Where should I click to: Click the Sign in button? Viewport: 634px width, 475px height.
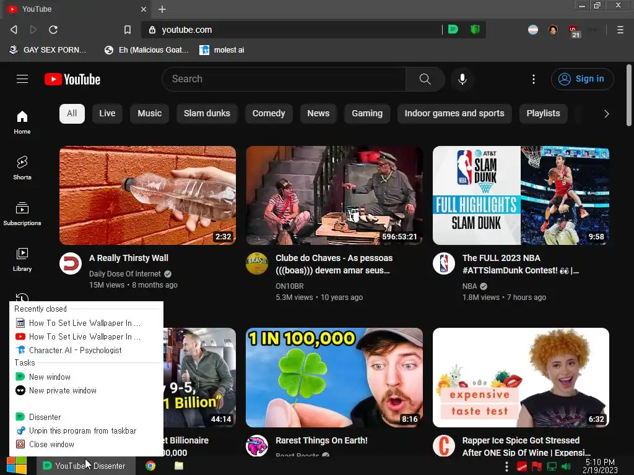[582, 79]
